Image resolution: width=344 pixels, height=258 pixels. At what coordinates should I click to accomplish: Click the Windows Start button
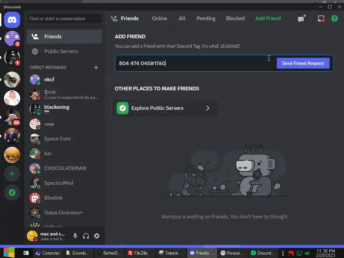click(9, 253)
